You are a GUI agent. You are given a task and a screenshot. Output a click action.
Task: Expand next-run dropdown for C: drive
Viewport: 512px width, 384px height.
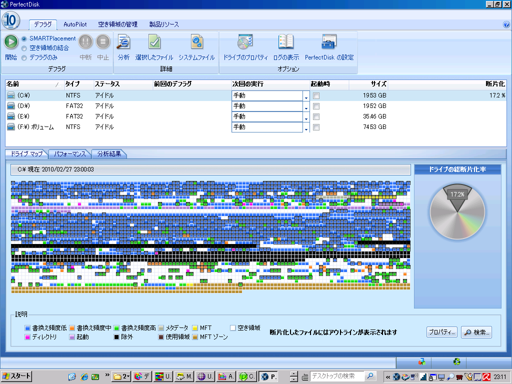[306, 95]
